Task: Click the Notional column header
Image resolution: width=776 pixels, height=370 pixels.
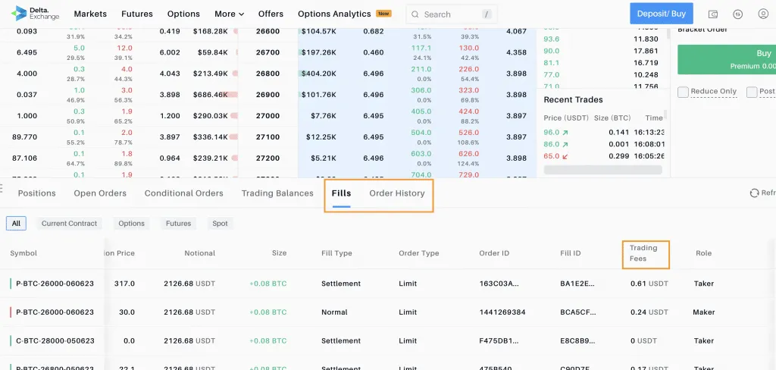Action: point(200,253)
